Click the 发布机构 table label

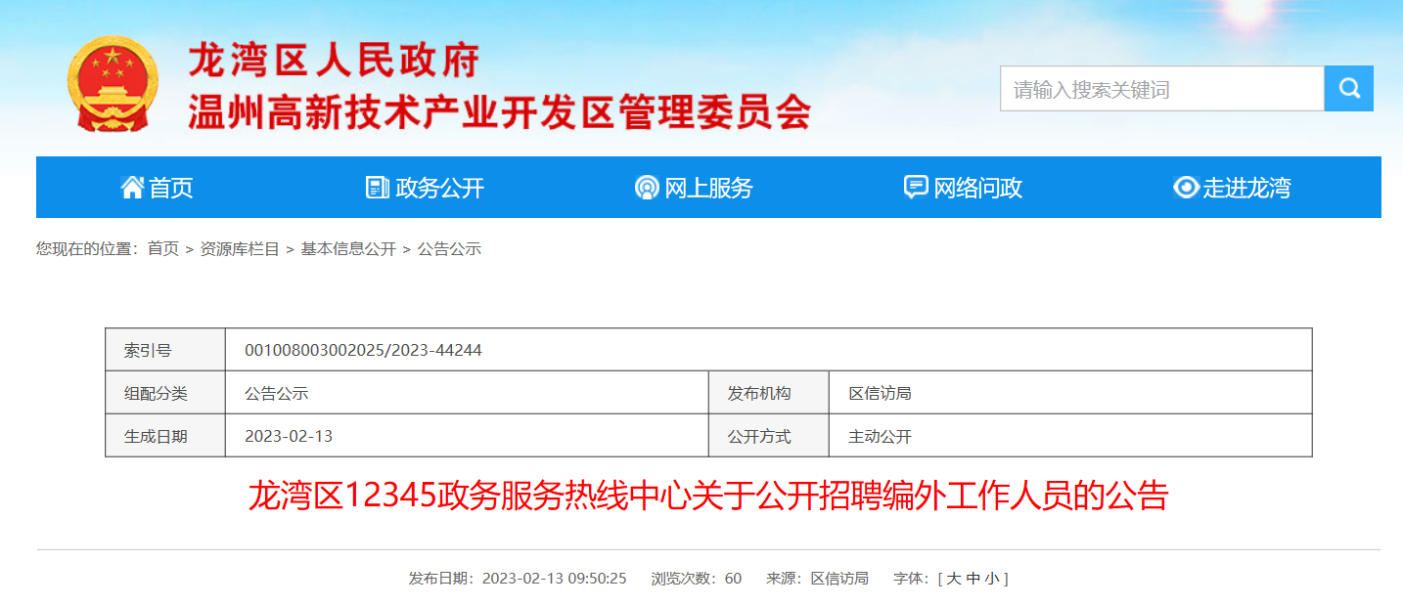pos(759,393)
